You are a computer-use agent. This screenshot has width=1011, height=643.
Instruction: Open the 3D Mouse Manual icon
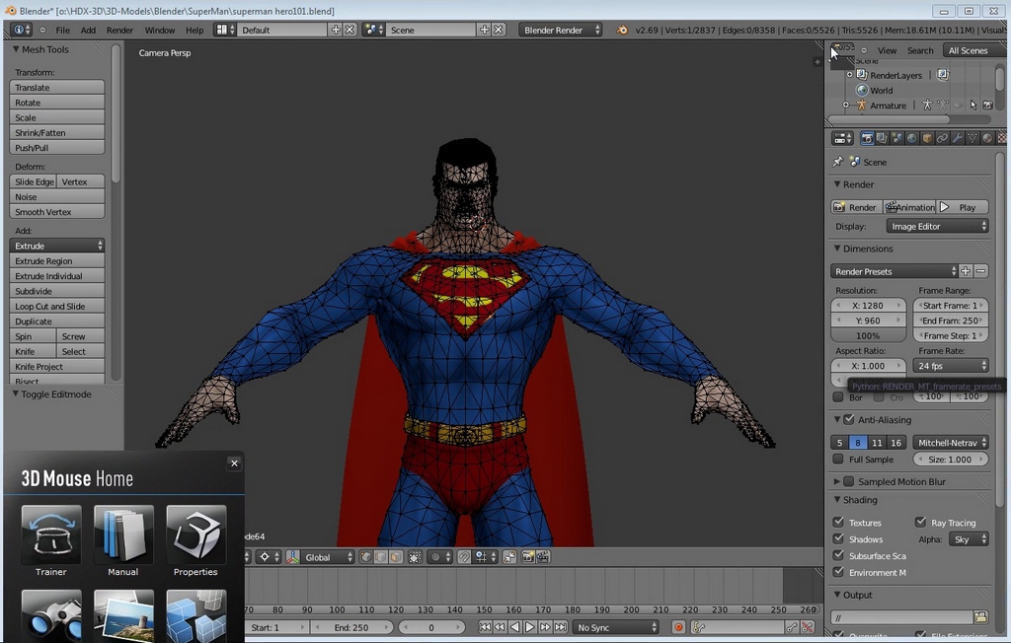coord(123,535)
